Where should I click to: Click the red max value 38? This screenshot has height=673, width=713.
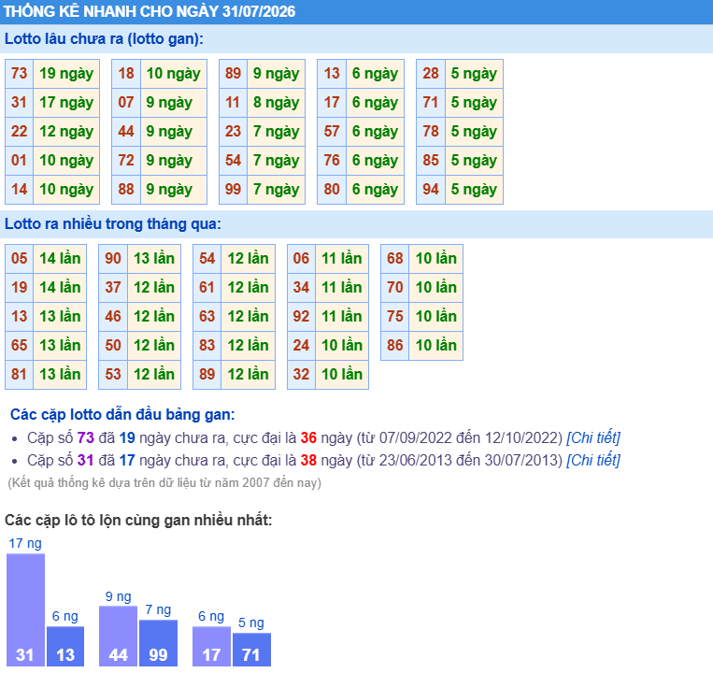click(x=308, y=460)
